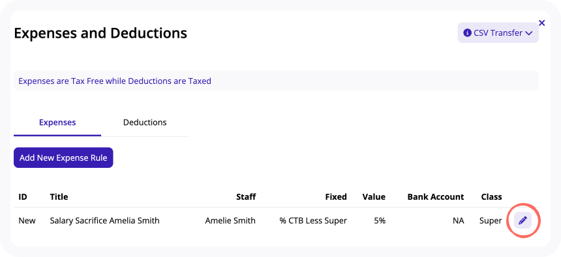The width and height of the screenshot is (561, 257).
Task: Click the info icon beside CSV Transfer
Action: pos(467,33)
